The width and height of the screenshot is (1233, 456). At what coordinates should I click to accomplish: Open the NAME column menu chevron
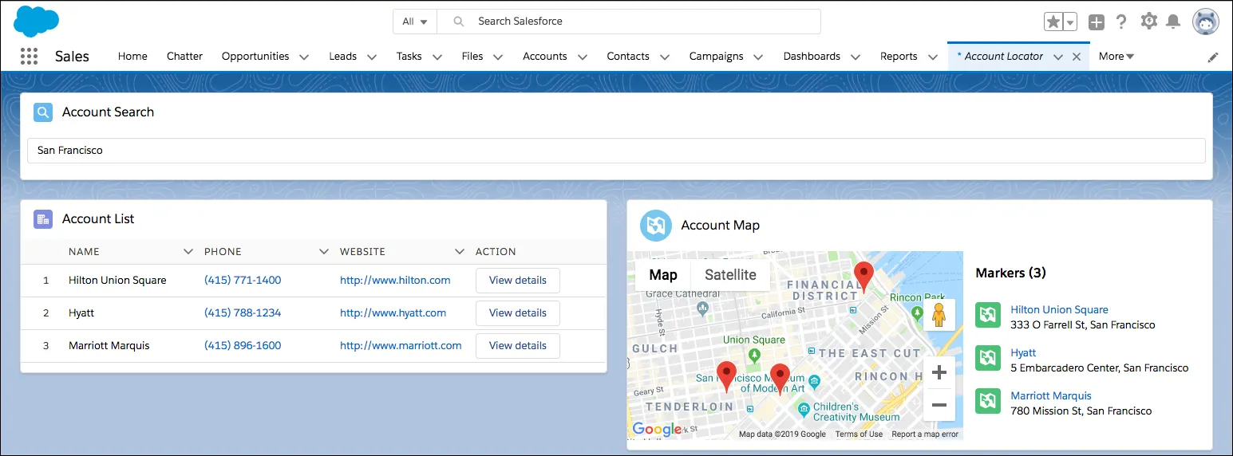[x=188, y=251]
